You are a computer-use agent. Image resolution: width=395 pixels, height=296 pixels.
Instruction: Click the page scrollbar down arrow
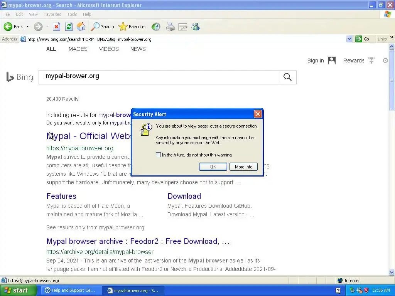pos(392,272)
